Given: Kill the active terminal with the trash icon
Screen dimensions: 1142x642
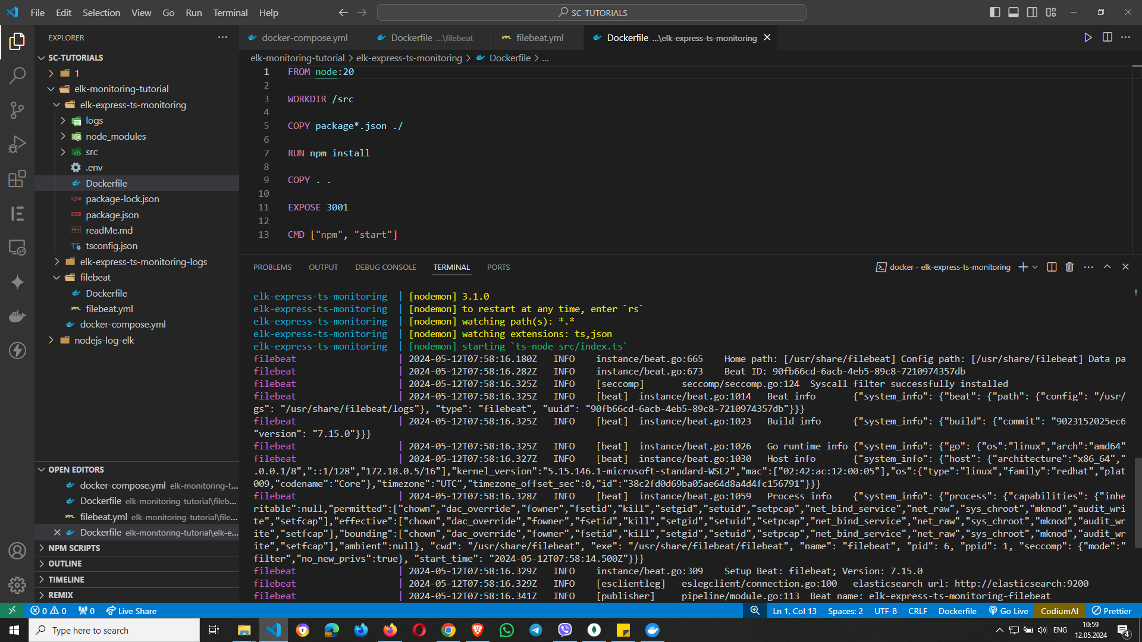Looking at the screenshot, I should [1069, 267].
